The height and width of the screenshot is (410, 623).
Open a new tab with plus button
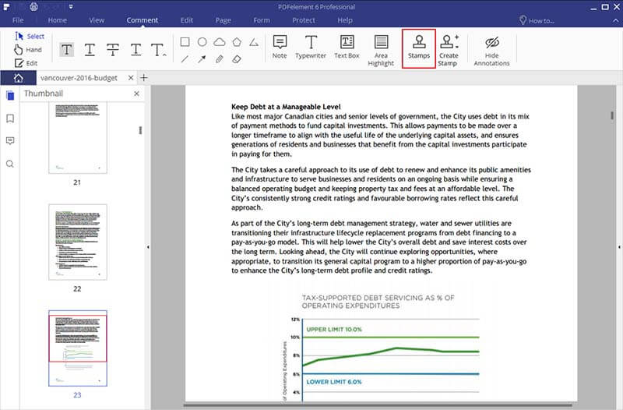click(144, 78)
